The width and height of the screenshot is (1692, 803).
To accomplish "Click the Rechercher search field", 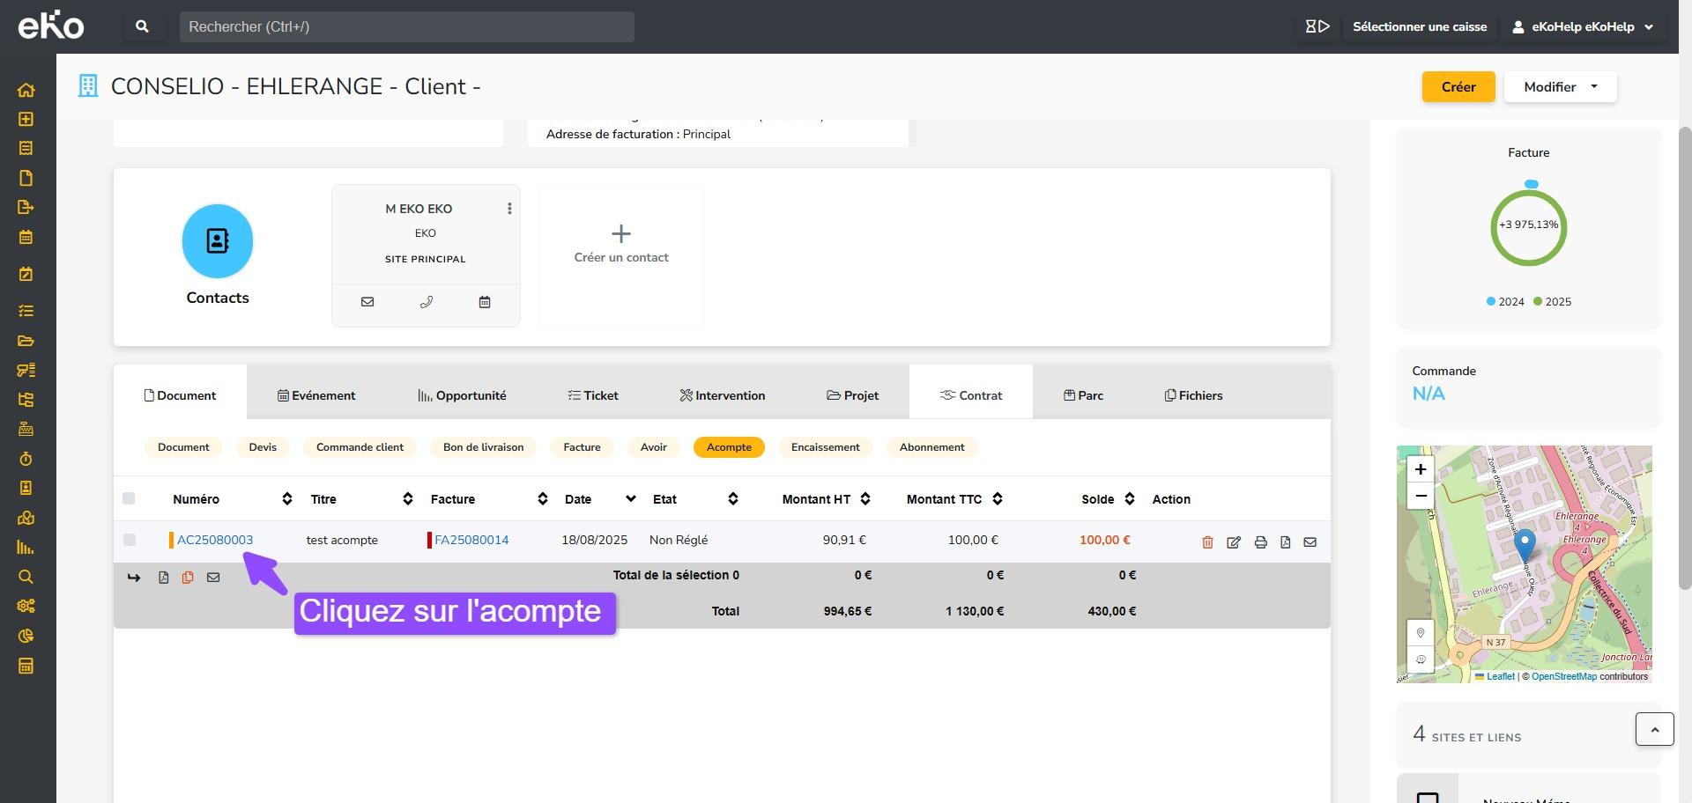I will [x=406, y=26].
